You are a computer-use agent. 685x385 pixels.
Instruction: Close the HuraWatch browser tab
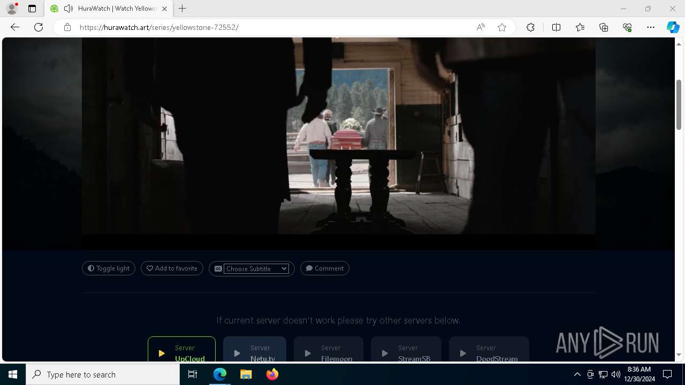(x=164, y=9)
